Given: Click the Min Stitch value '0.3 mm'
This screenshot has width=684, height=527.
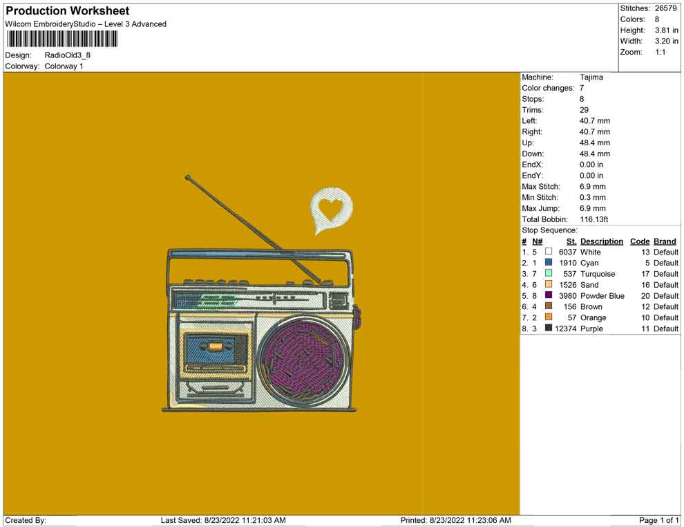Looking at the screenshot, I should [592, 197].
